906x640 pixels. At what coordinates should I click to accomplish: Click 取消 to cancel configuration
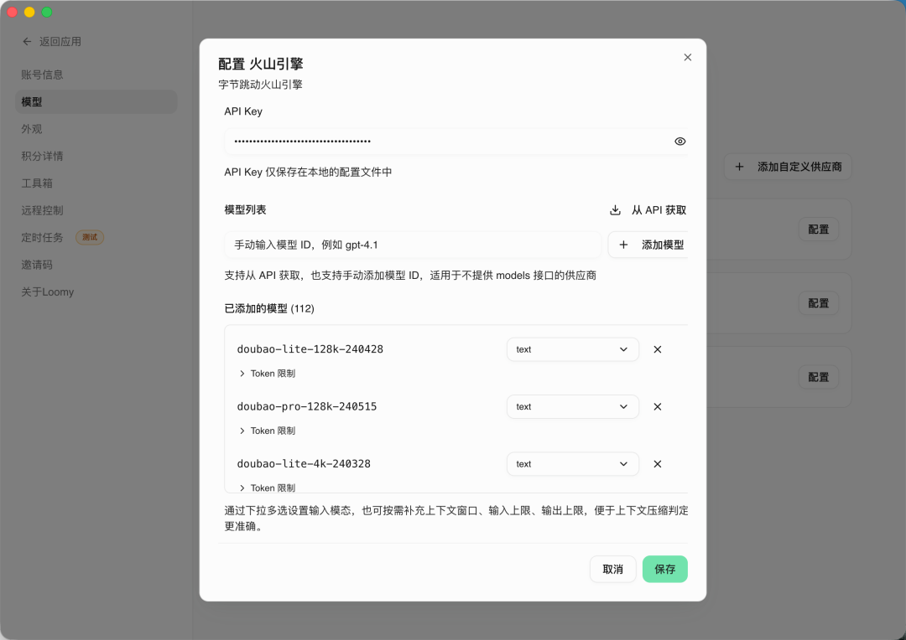tap(612, 569)
